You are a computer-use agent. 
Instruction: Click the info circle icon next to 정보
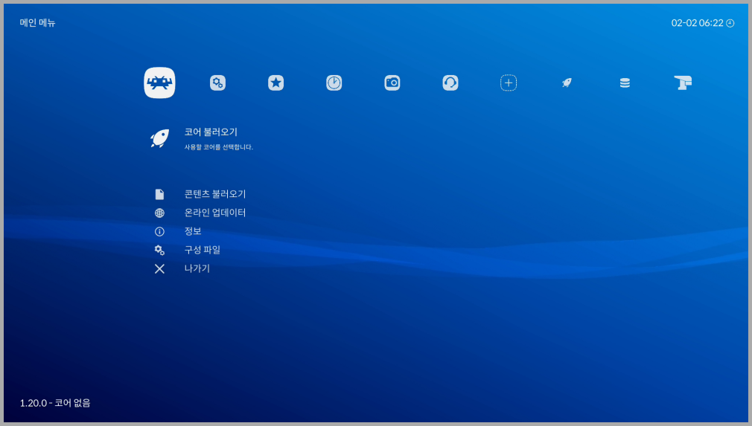[159, 231]
